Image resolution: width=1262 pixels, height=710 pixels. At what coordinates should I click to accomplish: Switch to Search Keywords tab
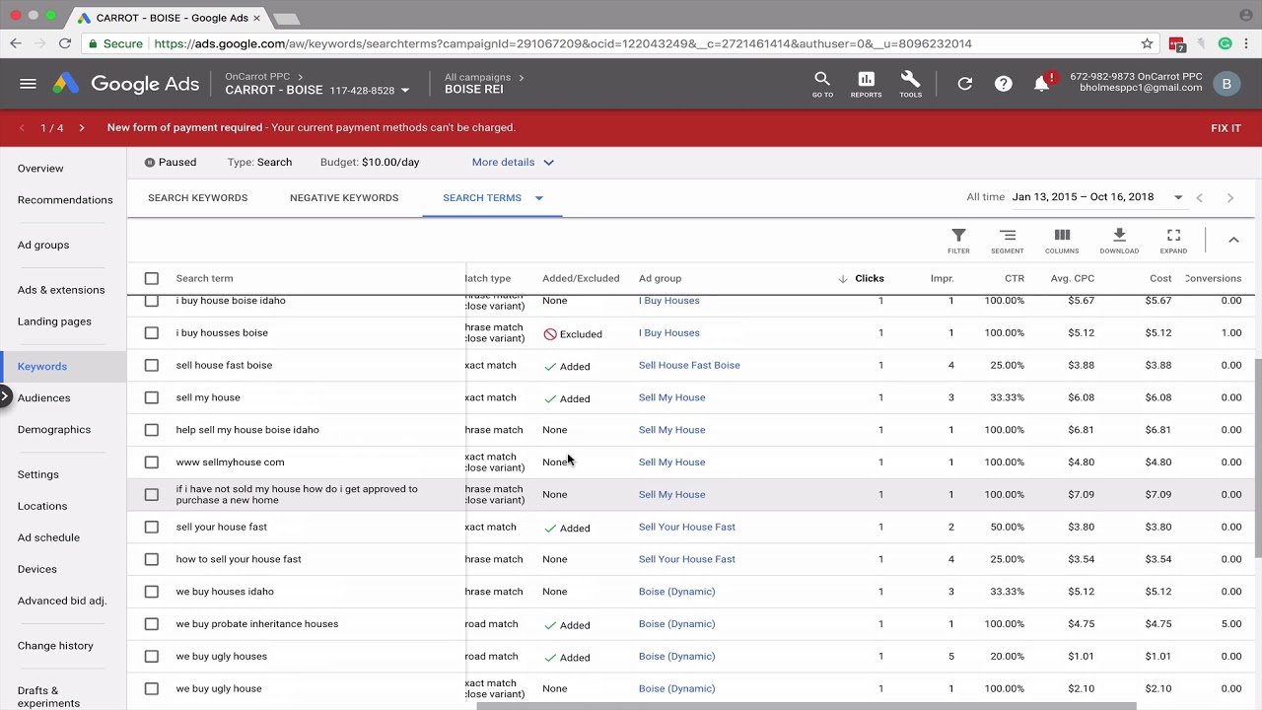pos(197,198)
